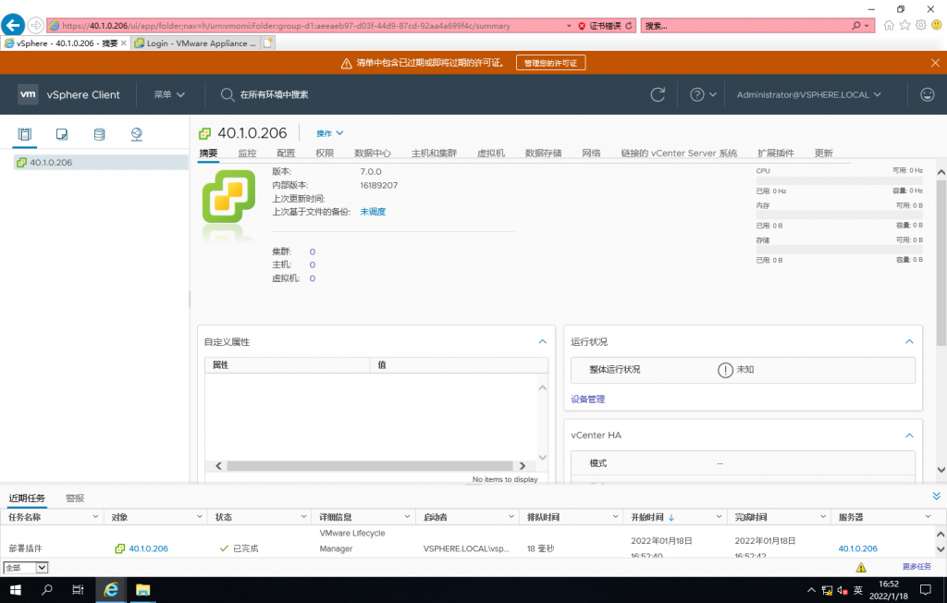The width and height of the screenshot is (947, 603).
Task: Open the 设备管理 link
Action: point(587,400)
